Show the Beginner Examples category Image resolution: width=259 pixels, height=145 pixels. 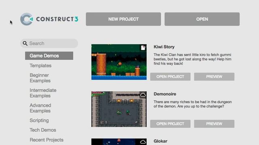tap(40, 78)
